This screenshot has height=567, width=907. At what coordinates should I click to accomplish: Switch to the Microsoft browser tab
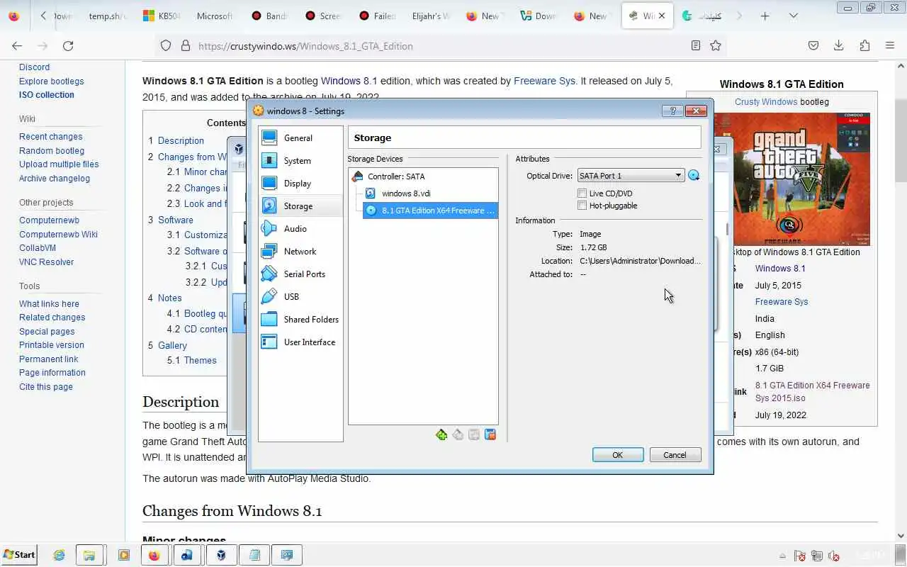(215, 16)
